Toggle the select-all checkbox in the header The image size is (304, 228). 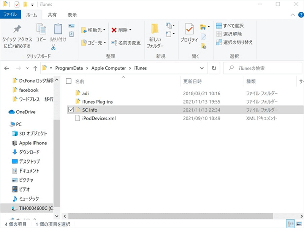pyautogui.click(x=69, y=81)
